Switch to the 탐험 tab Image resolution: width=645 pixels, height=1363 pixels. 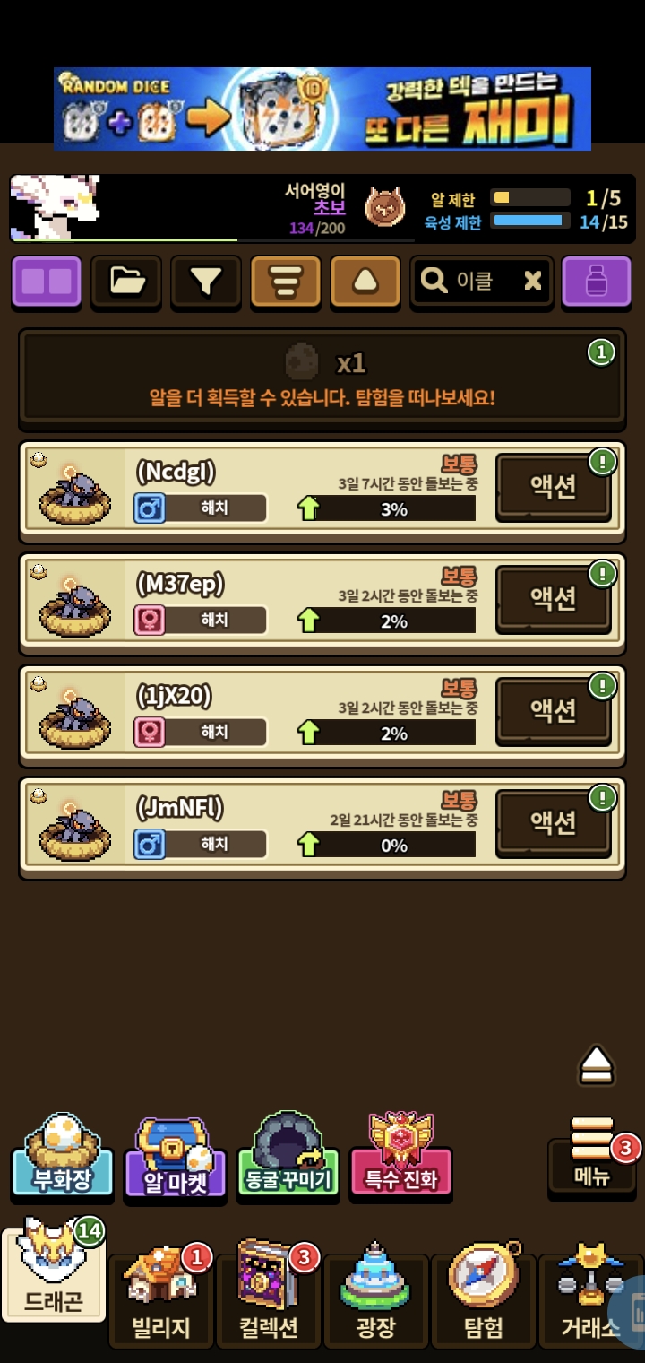pyautogui.click(x=484, y=1300)
